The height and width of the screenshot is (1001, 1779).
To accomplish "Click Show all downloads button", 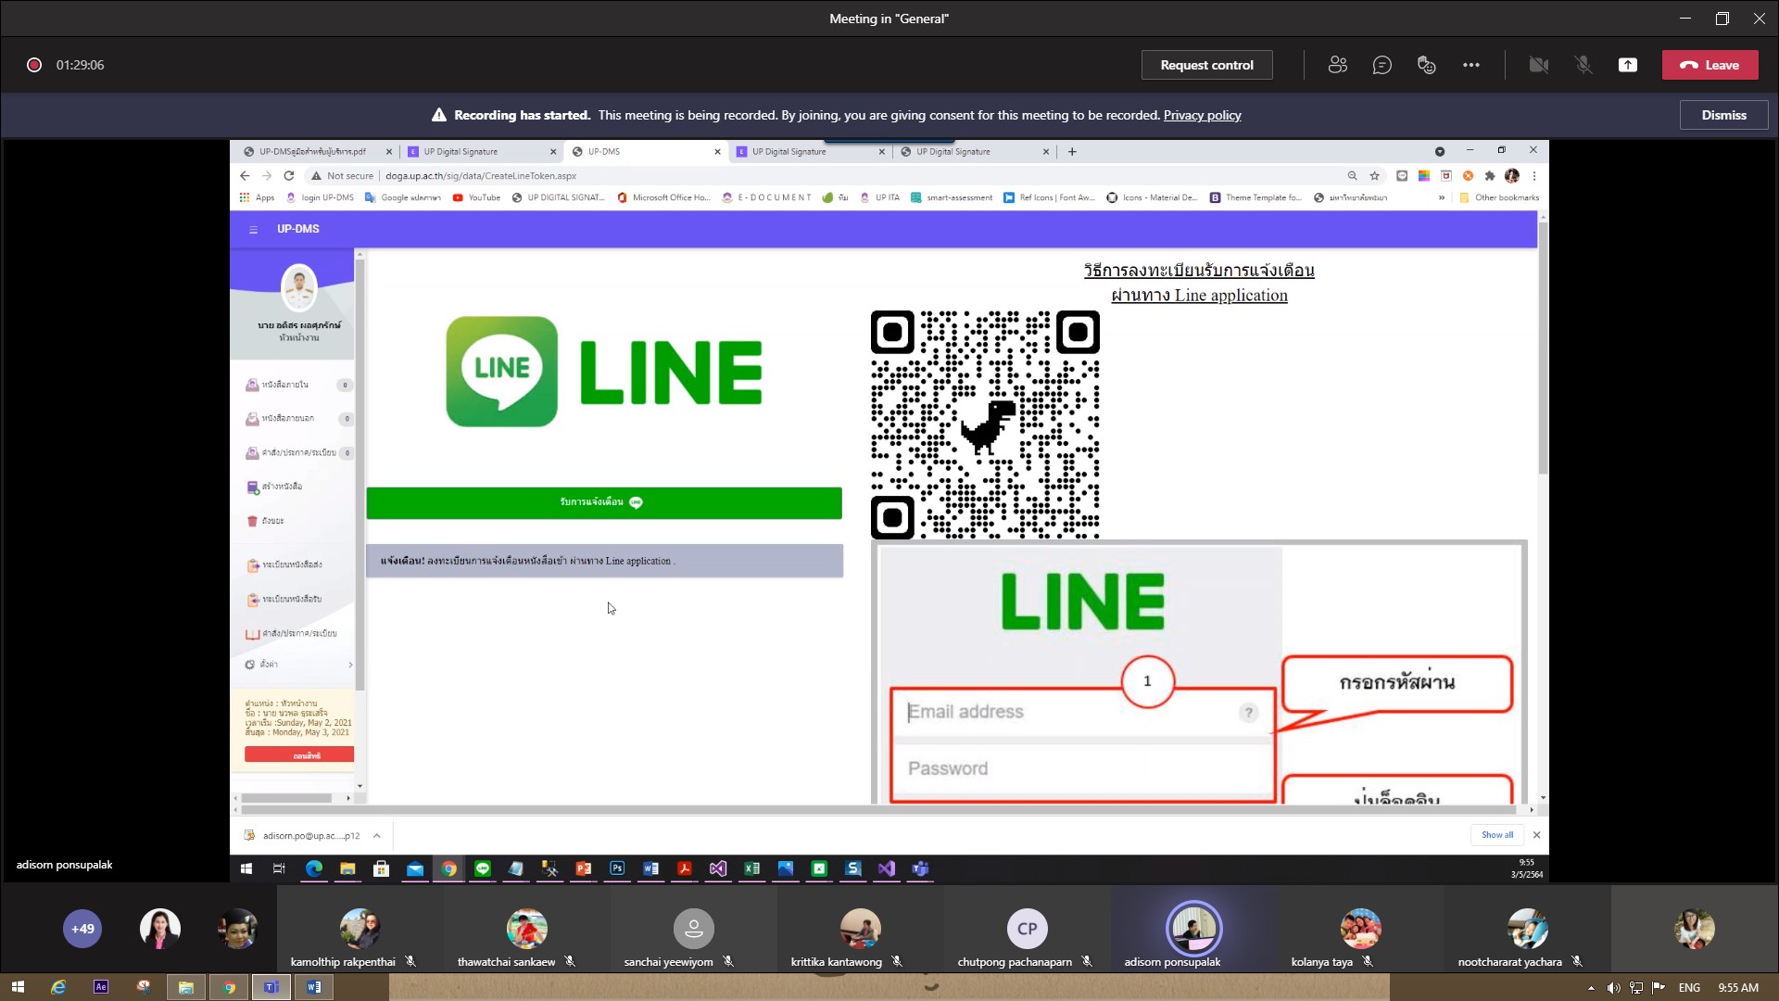I will [x=1496, y=835].
